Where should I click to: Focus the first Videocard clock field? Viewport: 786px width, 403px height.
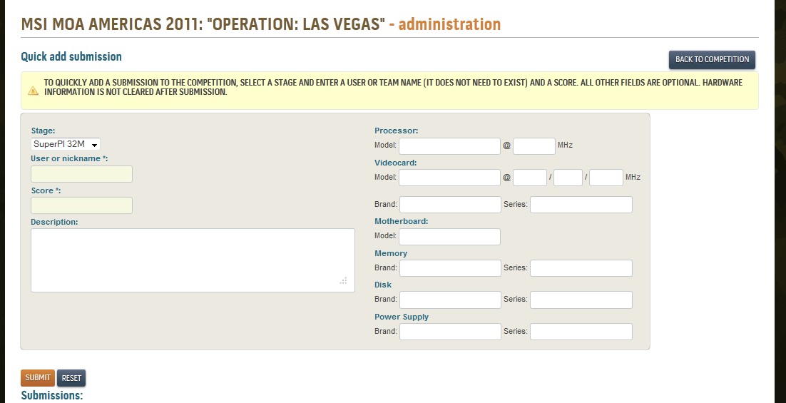[530, 178]
